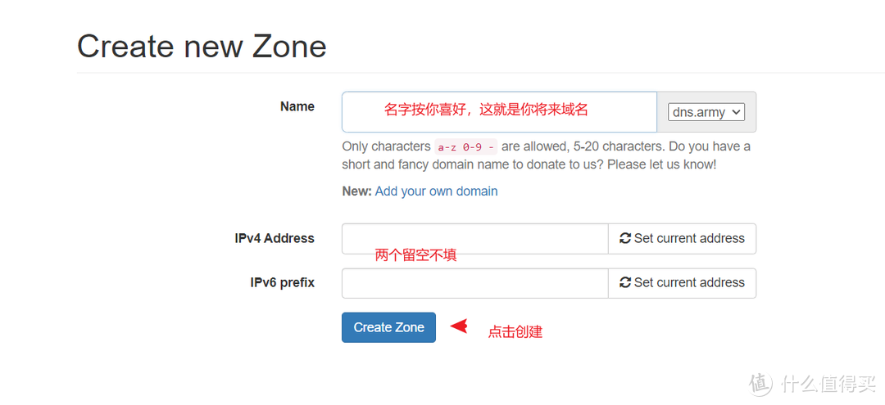Follow the Add your own domain link
885x405 pixels.
[x=436, y=191]
